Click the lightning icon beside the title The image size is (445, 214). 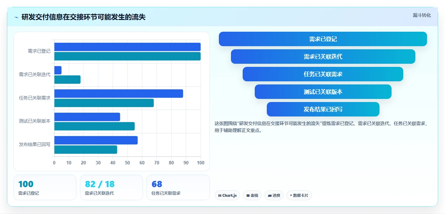pos(16,17)
